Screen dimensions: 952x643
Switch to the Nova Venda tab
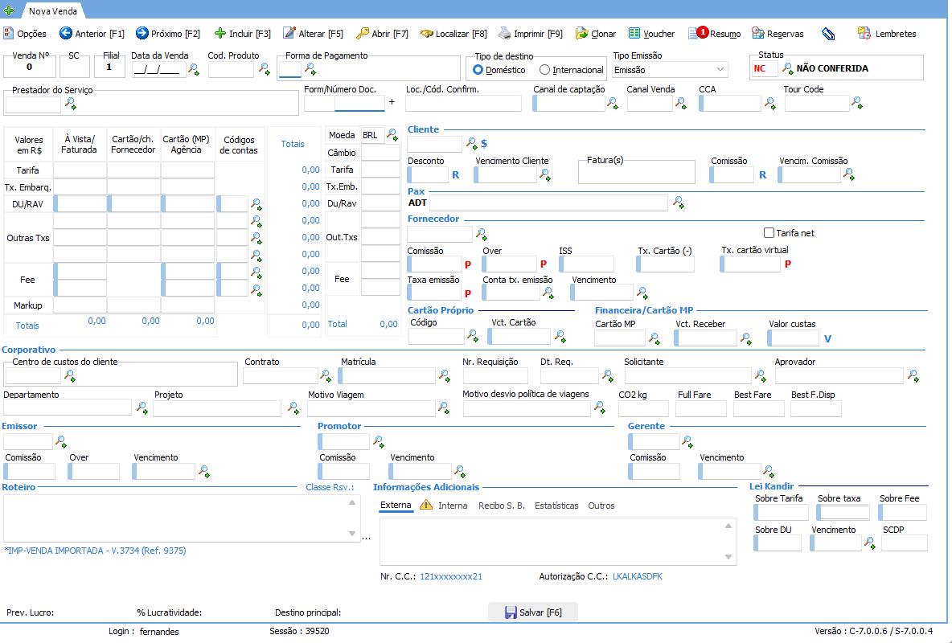click(x=52, y=10)
